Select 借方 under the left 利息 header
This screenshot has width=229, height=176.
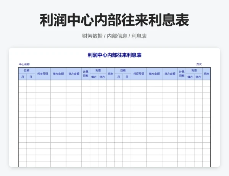point(94,77)
